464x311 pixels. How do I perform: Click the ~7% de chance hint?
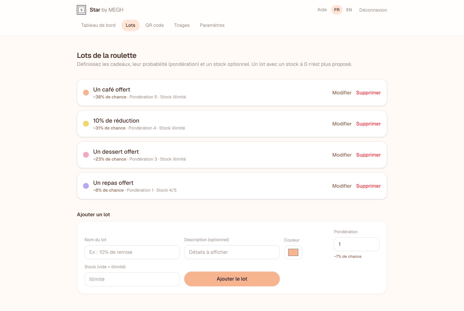pyautogui.click(x=348, y=257)
